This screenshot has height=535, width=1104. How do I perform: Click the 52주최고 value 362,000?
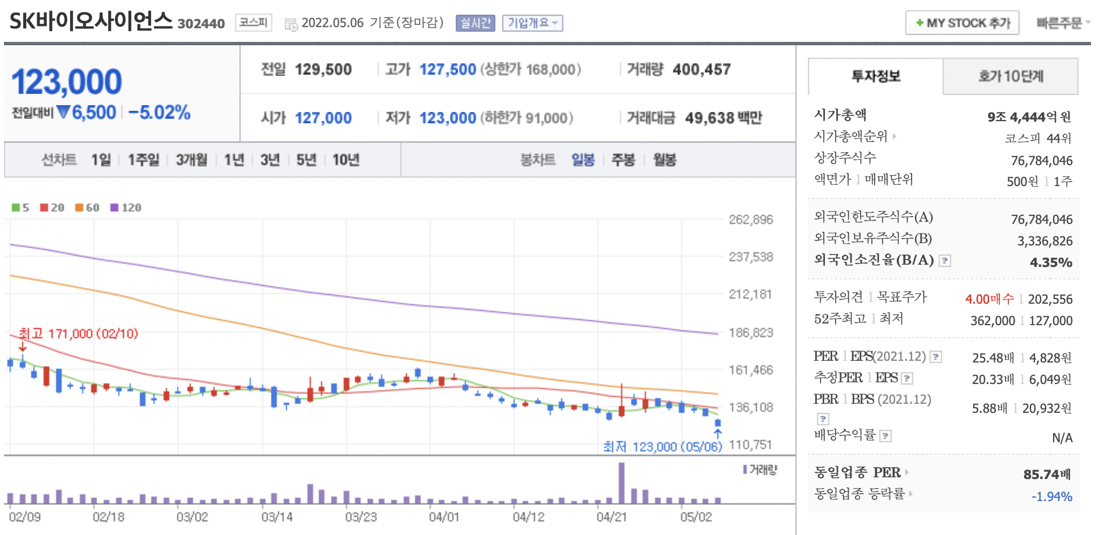993,321
